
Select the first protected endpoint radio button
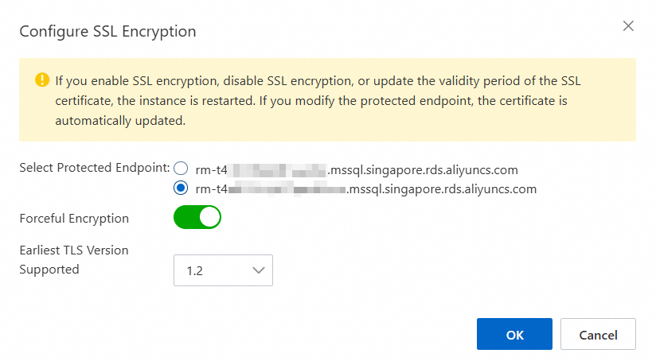(x=181, y=169)
